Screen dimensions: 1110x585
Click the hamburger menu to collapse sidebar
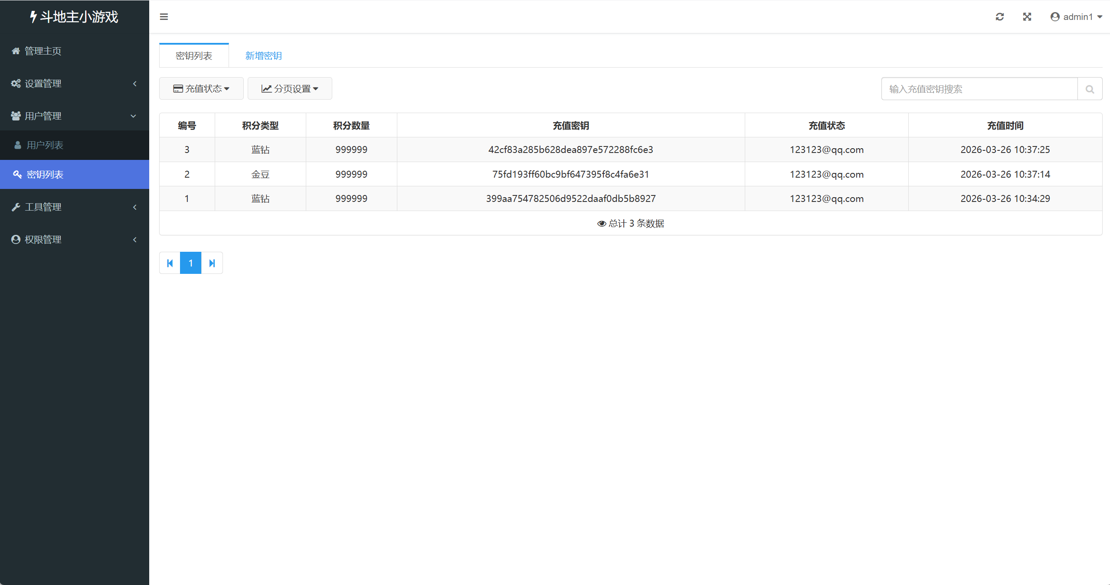164,16
